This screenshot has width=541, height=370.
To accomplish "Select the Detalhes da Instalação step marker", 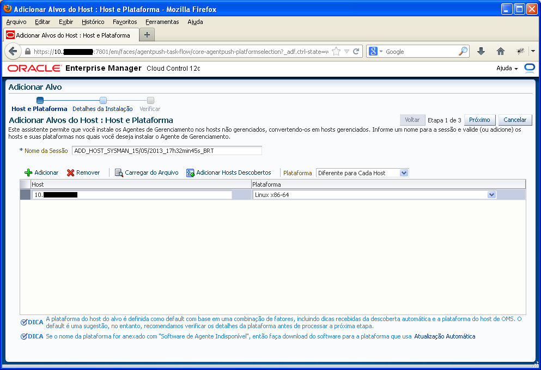I will tap(103, 100).
